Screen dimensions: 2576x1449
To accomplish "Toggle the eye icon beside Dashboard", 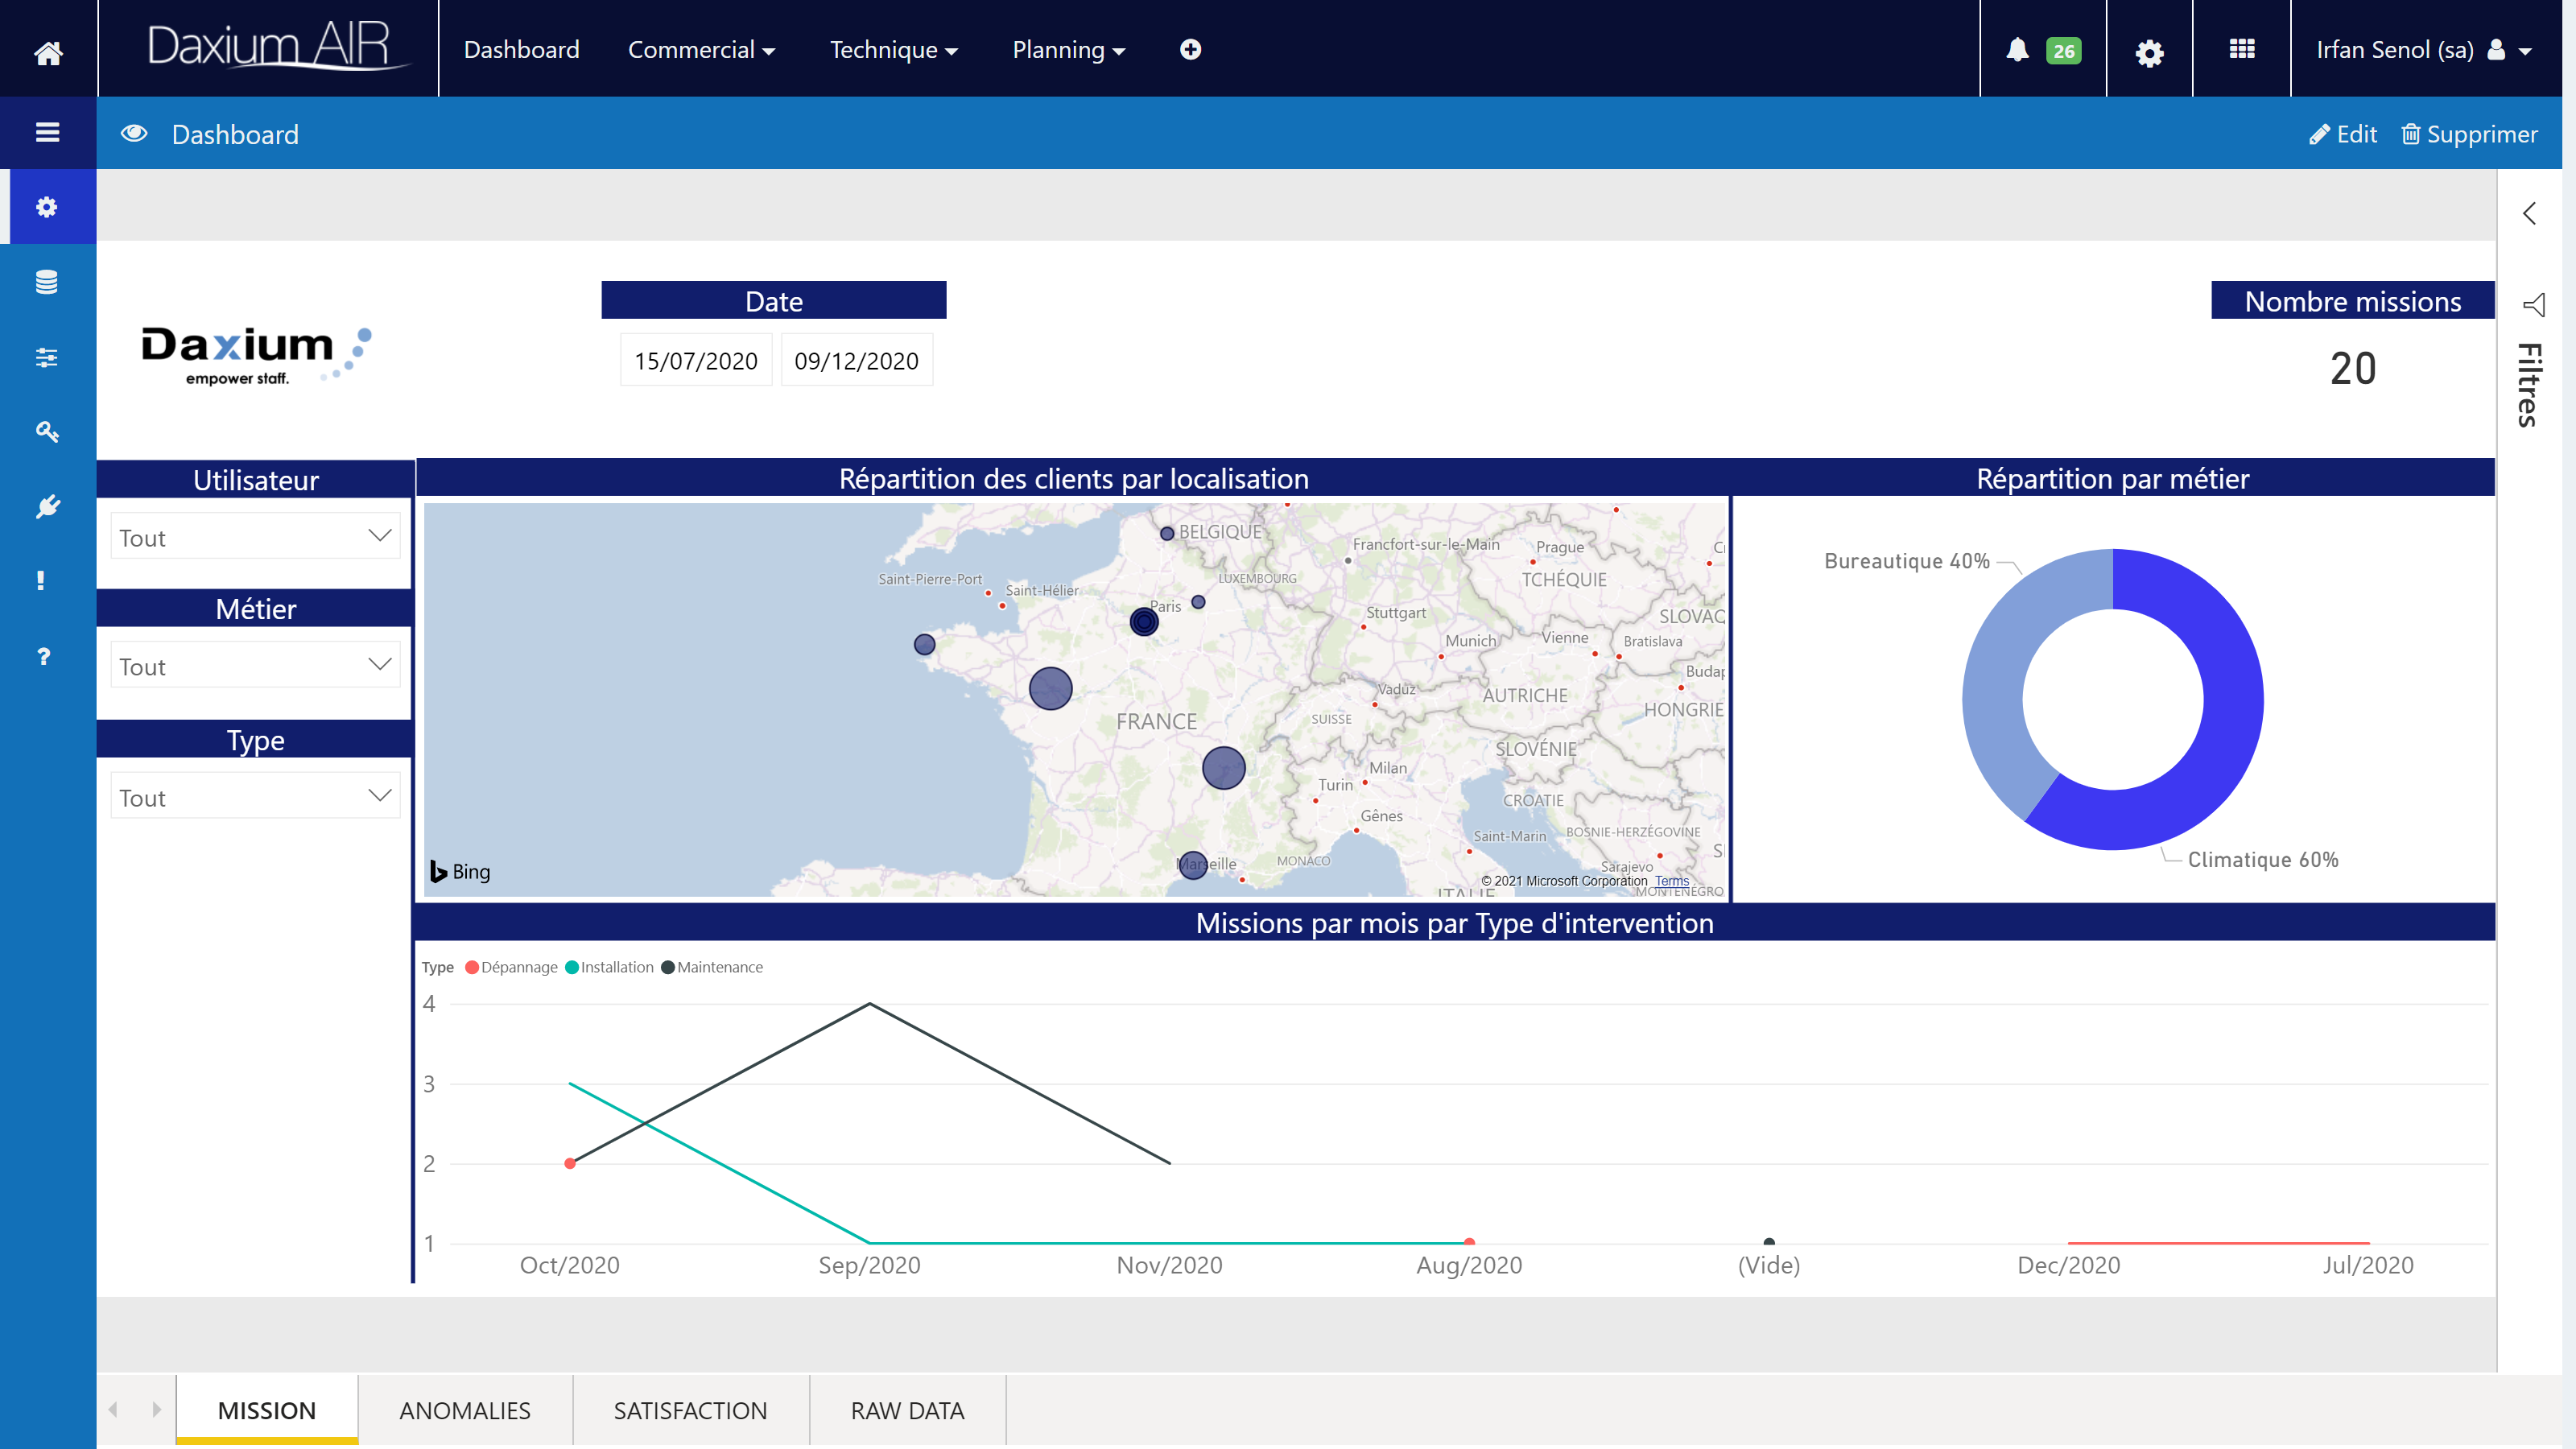I will (x=134, y=134).
